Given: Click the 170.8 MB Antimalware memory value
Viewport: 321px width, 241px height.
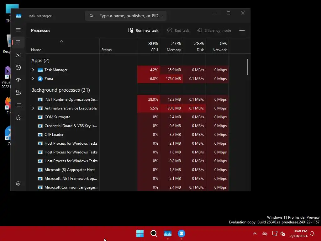Looking at the screenshot, I should point(173,108).
